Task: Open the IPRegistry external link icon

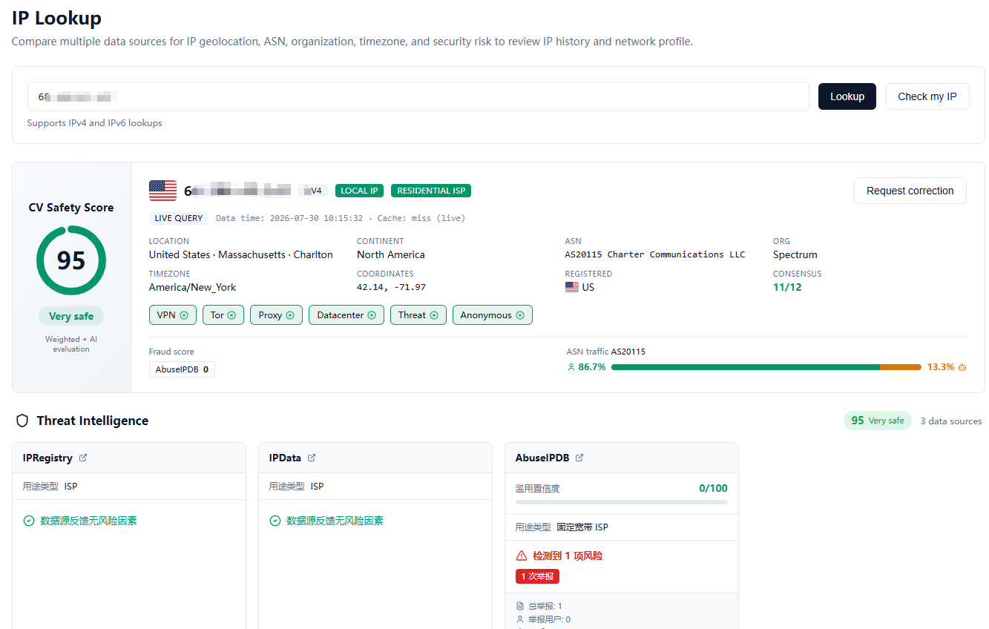Action: point(83,458)
